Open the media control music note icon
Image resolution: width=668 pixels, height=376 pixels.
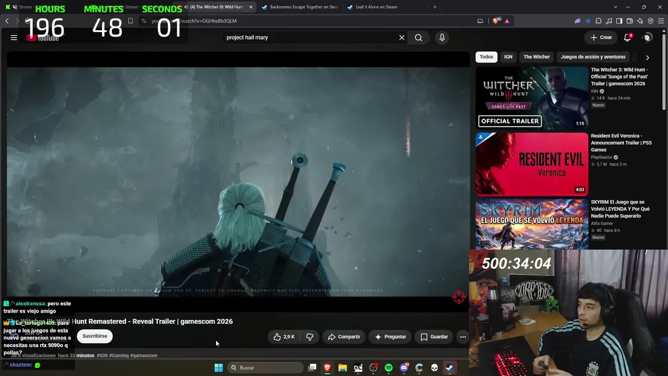609,21
